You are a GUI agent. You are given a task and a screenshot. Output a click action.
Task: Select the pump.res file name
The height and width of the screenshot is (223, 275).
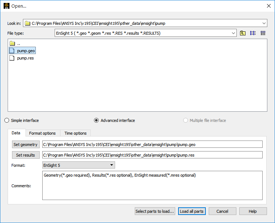(x=25, y=58)
